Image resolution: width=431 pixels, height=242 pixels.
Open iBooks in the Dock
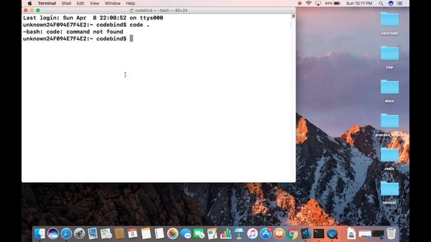pyautogui.click(x=279, y=234)
